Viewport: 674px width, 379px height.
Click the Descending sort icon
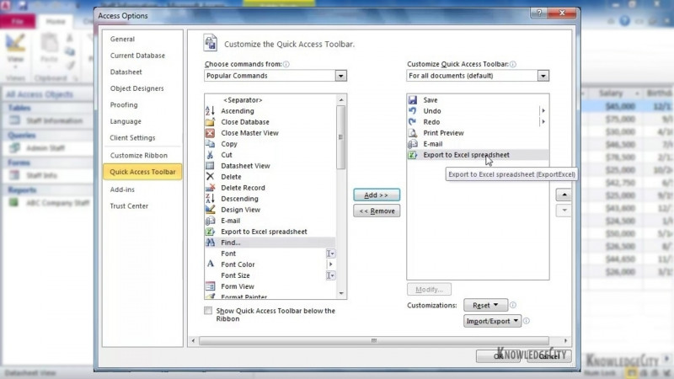(x=210, y=199)
